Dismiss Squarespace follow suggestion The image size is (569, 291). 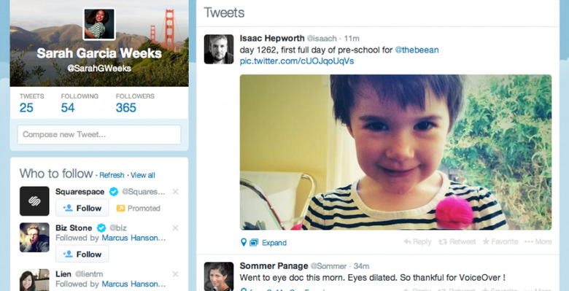(175, 192)
